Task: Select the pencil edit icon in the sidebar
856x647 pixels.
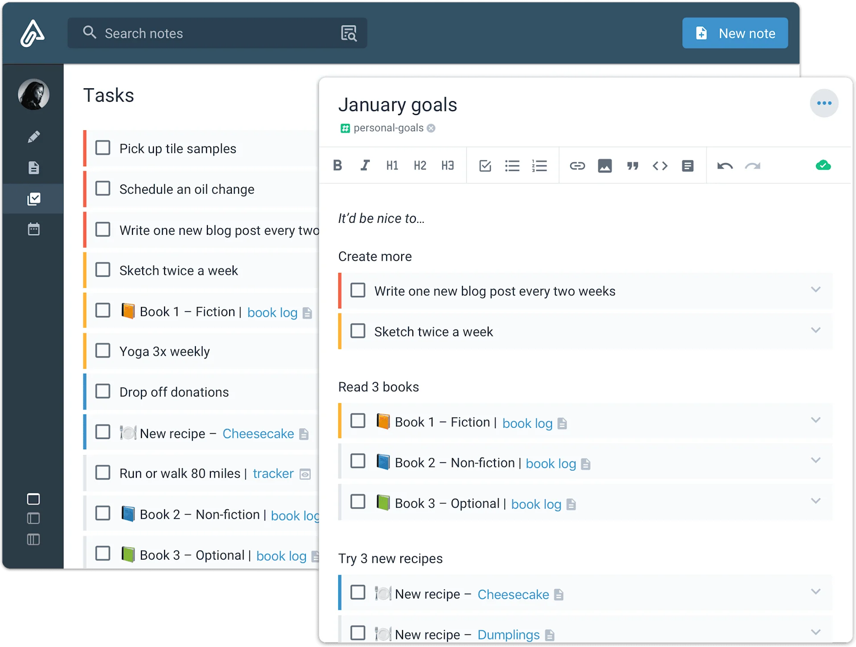Action: (x=33, y=137)
